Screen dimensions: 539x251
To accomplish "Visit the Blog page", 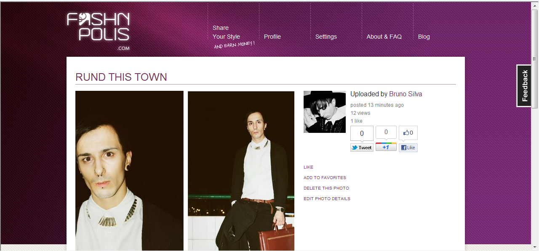I will (x=424, y=37).
